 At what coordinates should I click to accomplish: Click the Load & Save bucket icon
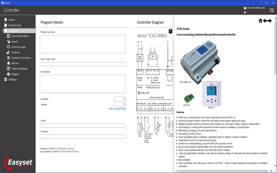coord(6,25)
